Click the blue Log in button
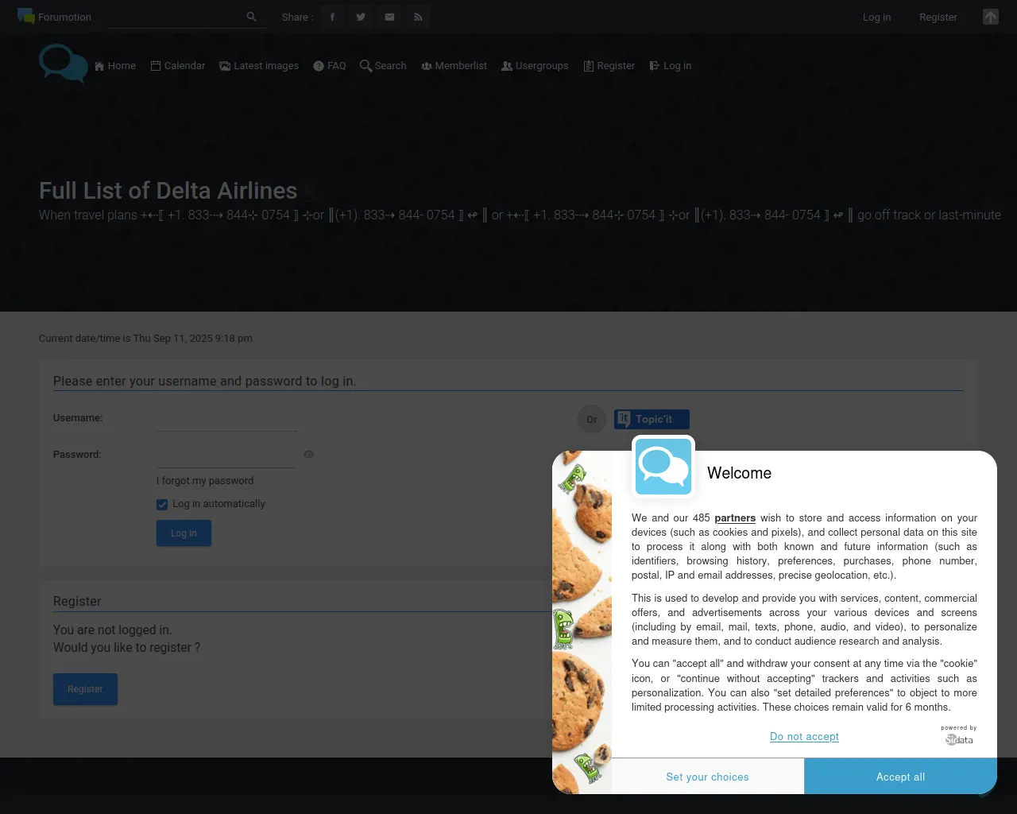Image resolution: width=1017 pixels, height=814 pixels. 184,533
